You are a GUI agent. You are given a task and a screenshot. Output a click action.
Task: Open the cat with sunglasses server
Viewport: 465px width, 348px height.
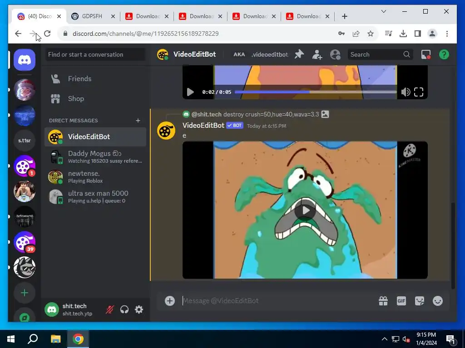[x=25, y=267]
